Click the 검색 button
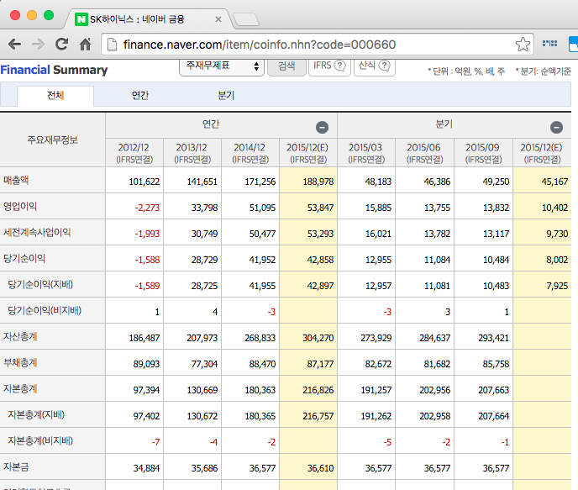The height and width of the screenshot is (490, 578). [286, 66]
